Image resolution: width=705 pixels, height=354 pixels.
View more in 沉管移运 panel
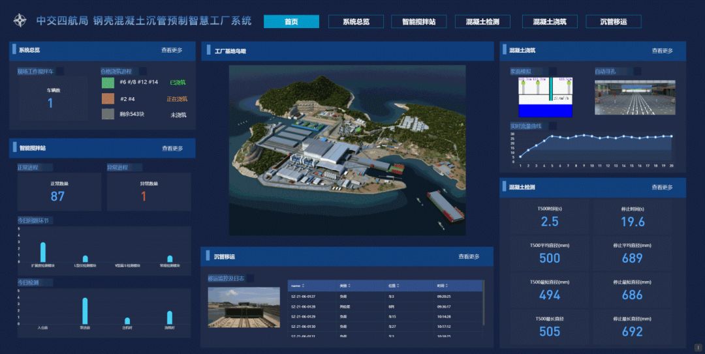pos(469,257)
